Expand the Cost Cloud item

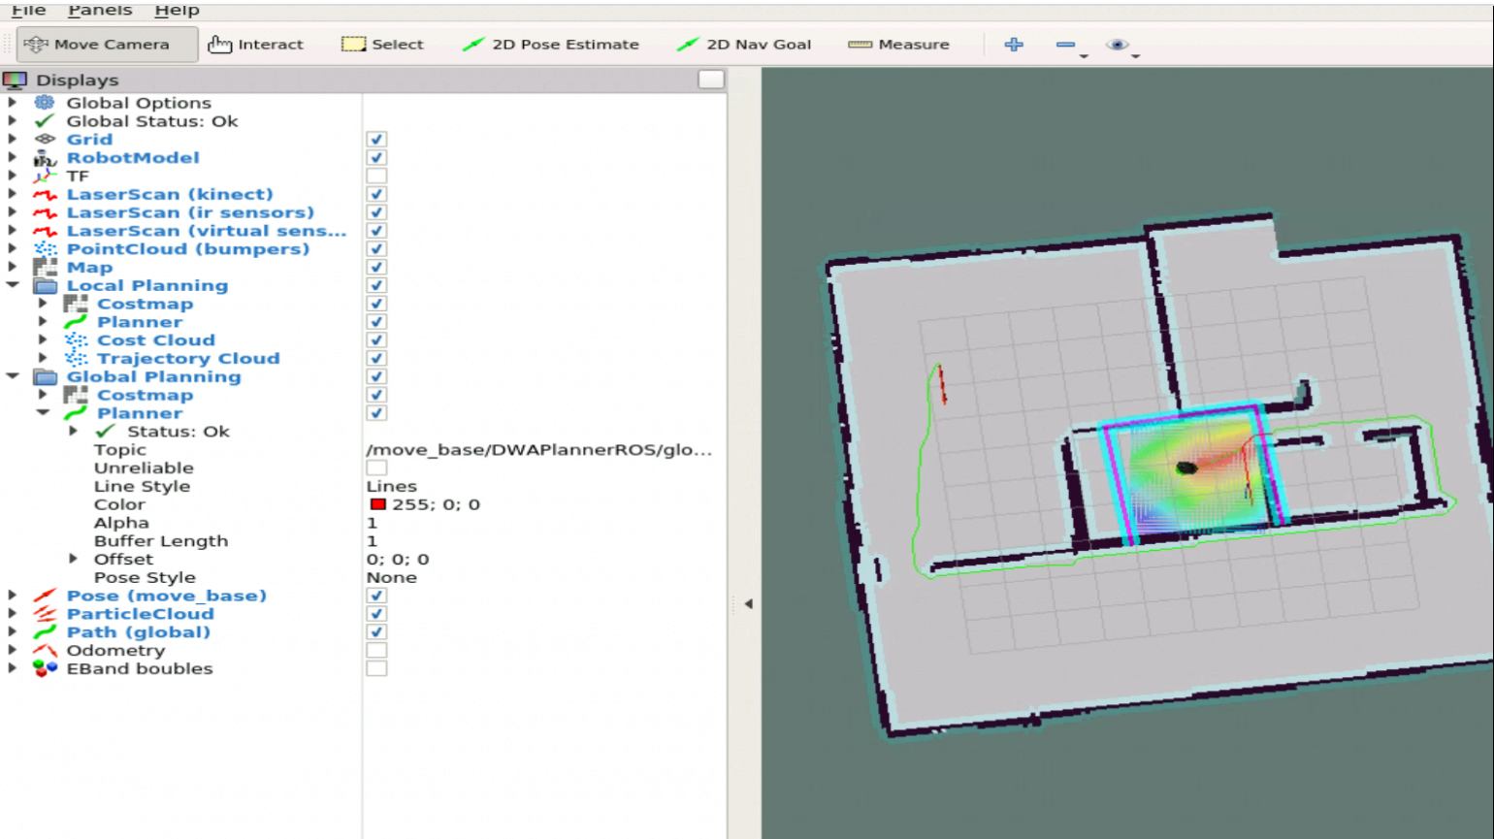[43, 339]
